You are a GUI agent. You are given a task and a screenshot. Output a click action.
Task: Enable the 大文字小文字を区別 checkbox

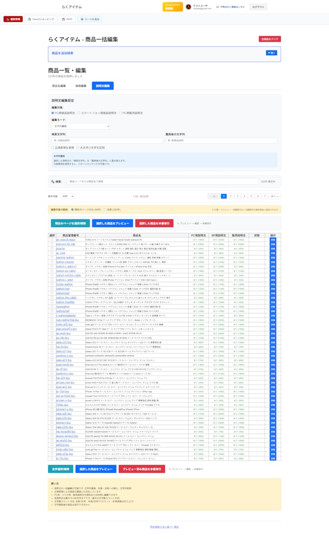78,148
